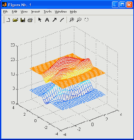Open the Edit menu
This screenshot has height=140, width=134.
click(15, 12)
